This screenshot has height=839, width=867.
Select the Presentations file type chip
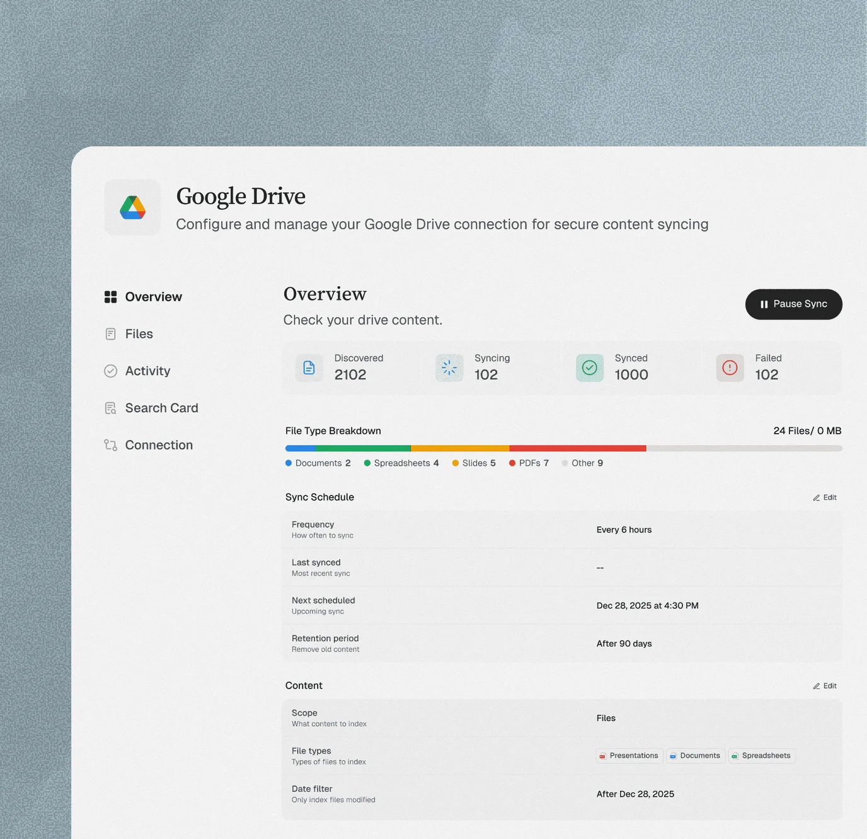pyautogui.click(x=629, y=756)
